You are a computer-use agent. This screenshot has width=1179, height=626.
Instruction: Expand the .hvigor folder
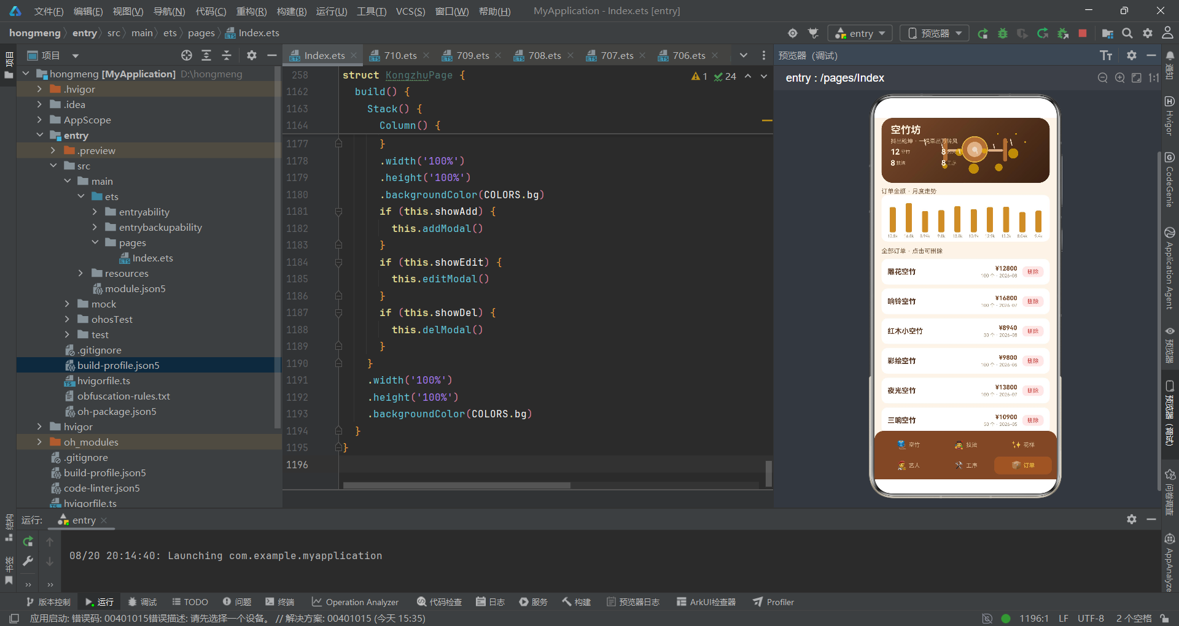coord(40,89)
